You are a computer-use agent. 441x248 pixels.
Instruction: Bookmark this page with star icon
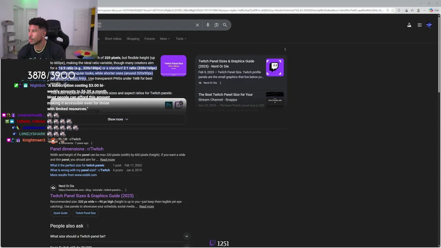coord(393,10)
